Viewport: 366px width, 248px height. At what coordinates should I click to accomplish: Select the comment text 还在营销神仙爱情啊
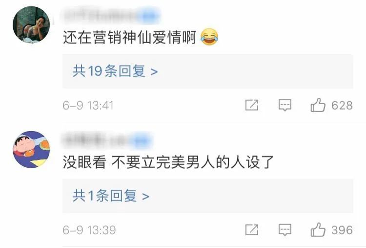coord(129,37)
